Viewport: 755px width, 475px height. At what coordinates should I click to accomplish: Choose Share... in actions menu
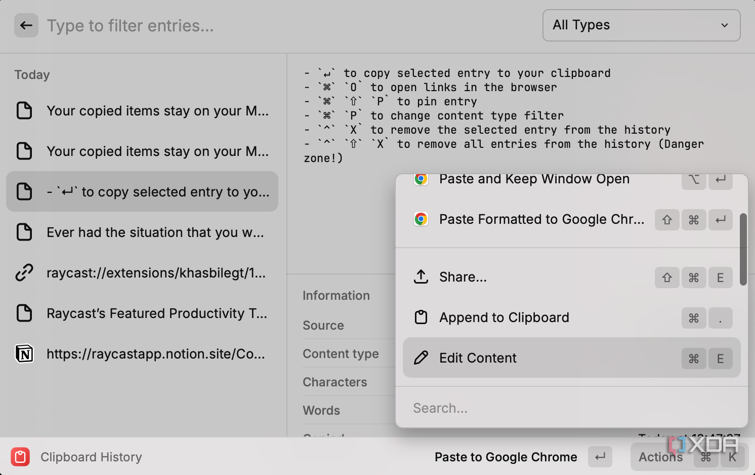click(571, 277)
